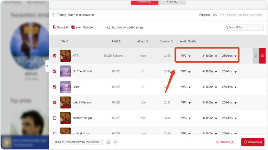Click the Invert Selection icon
Viewport: 268px width, 150px height.
point(73,27)
